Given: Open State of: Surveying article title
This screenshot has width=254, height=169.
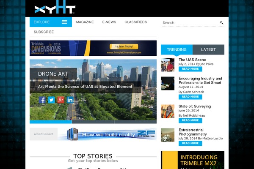Looking at the screenshot, I should (x=195, y=106).
